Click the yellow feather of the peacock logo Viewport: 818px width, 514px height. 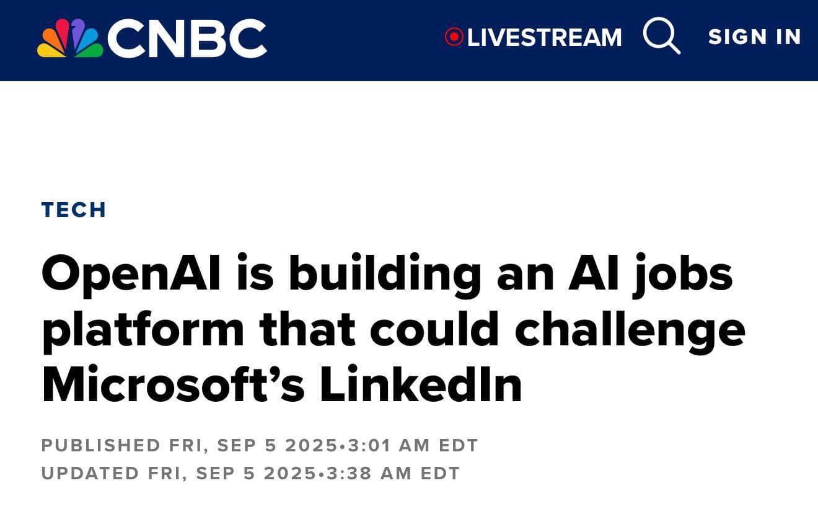[50, 50]
